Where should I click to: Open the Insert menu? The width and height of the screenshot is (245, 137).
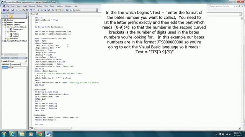click(x=24, y=6)
